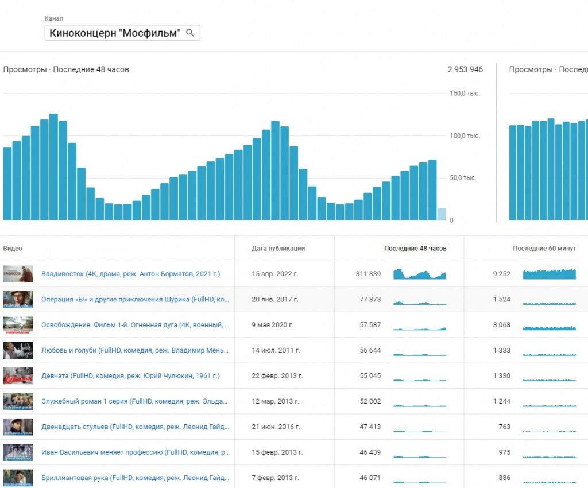588x488 pixels.
Task: Open the Иван Васильевич меняет профессию link
Action: pyautogui.click(x=135, y=452)
